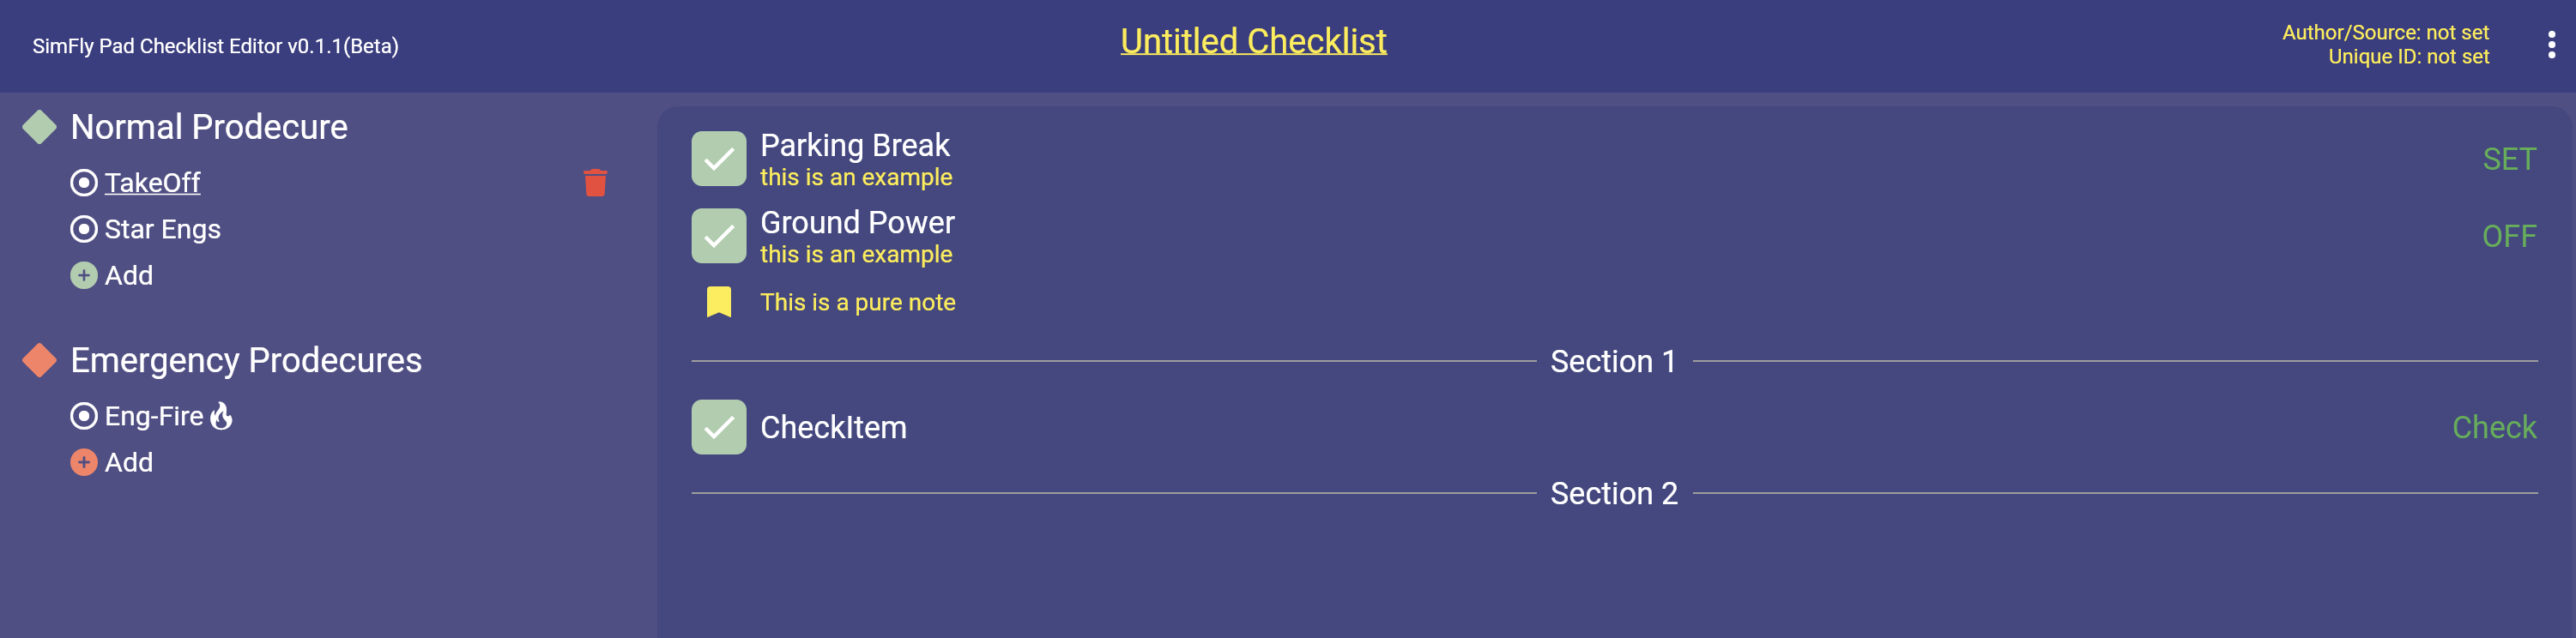Click the green Normal Prodecure diamond icon
The image size is (2576, 638).
[39, 127]
